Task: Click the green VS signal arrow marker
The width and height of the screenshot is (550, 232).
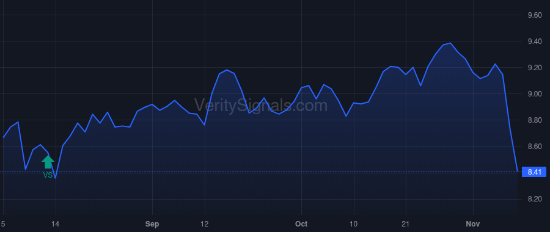Action: coord(48,162)
